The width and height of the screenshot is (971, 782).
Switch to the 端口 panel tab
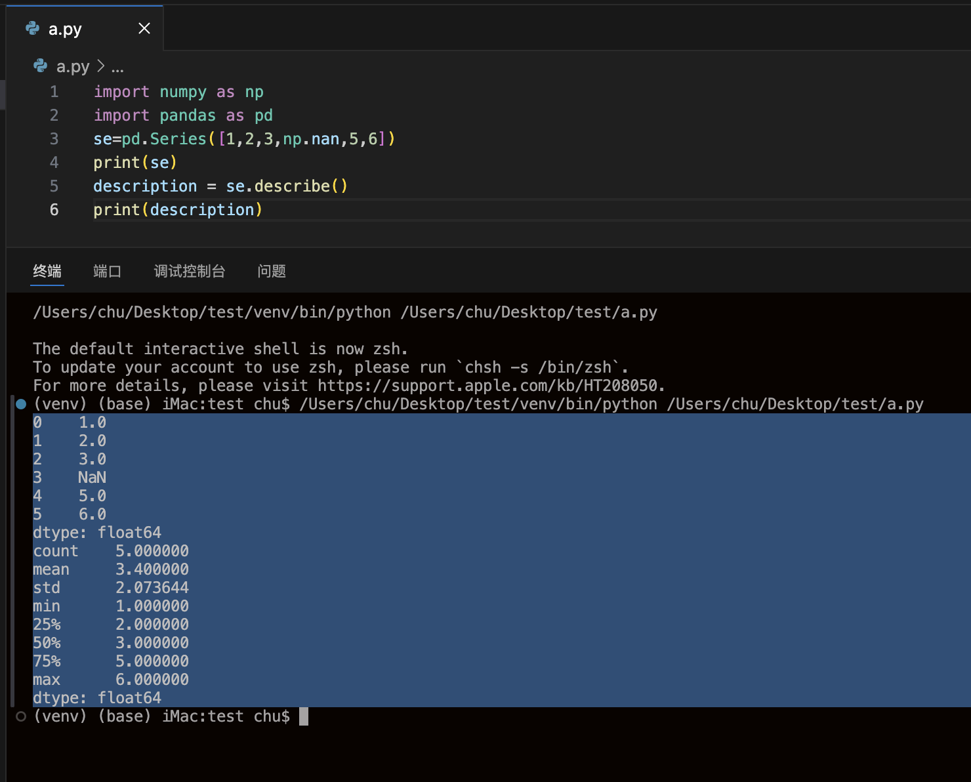107,271
